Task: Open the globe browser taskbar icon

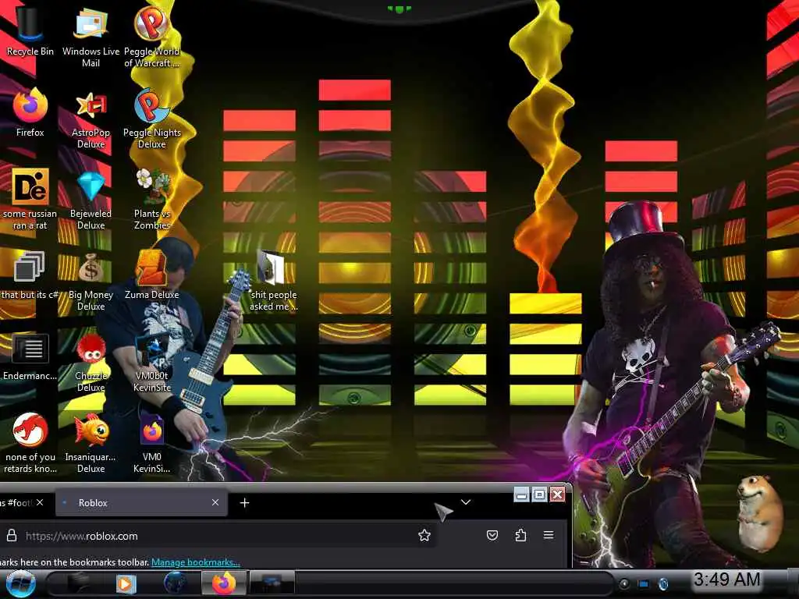Action: pyautogui.click(x=175, y=583)
